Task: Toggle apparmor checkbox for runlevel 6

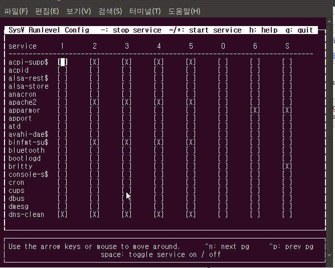Action: coord(255,110)
